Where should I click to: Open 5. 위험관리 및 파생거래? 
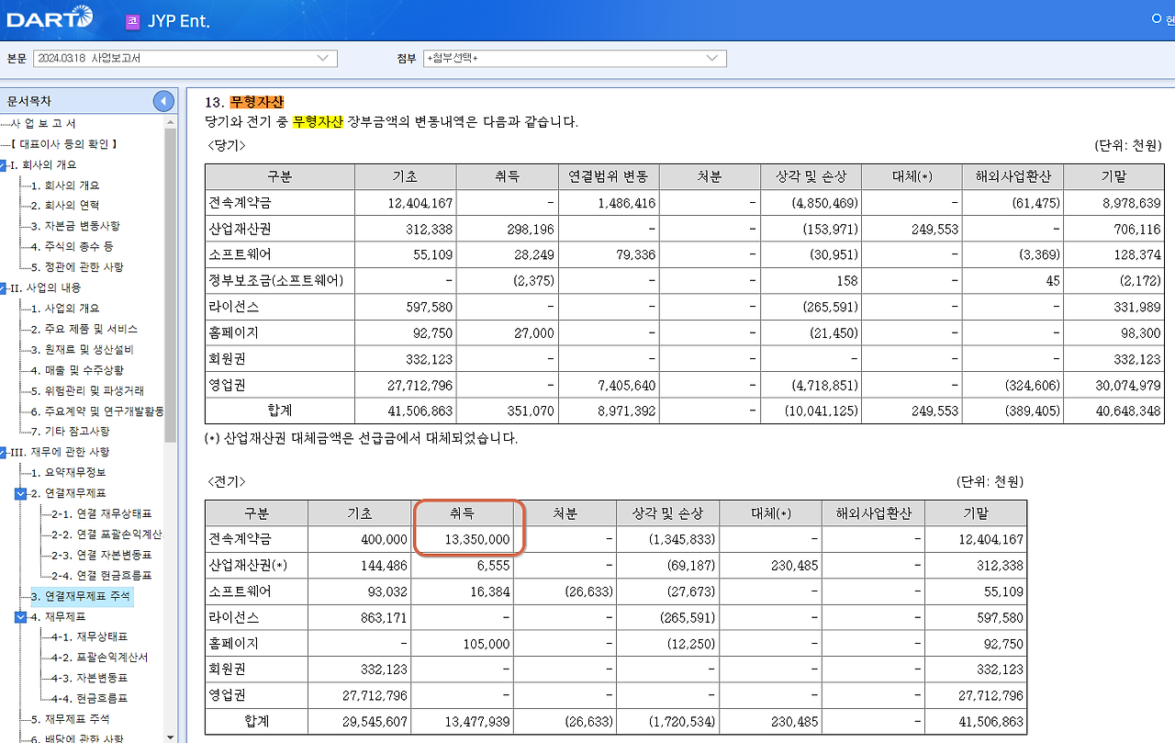point(87,390)
